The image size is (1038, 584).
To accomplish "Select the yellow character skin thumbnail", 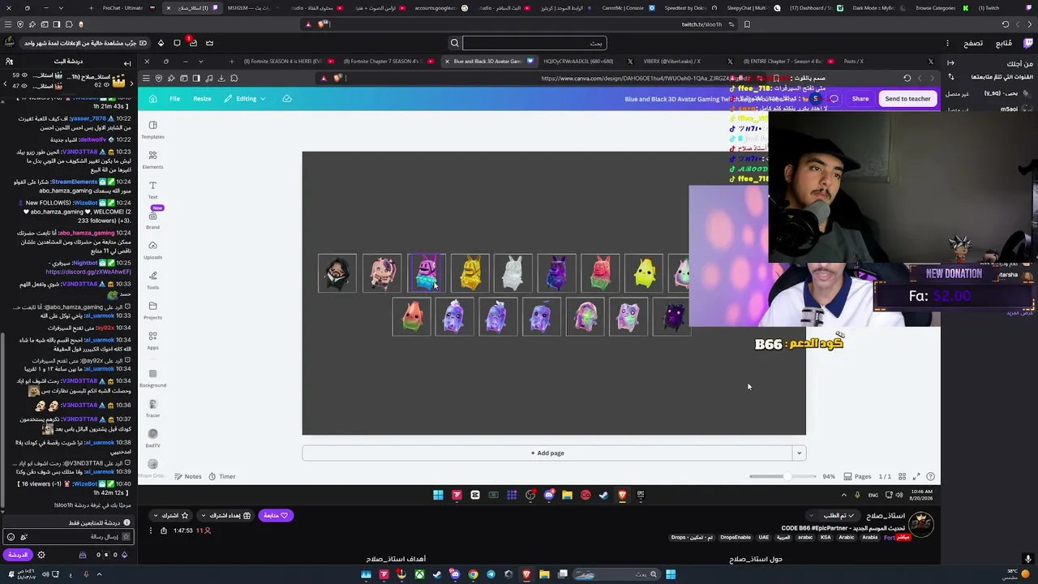I will [470, 273].
